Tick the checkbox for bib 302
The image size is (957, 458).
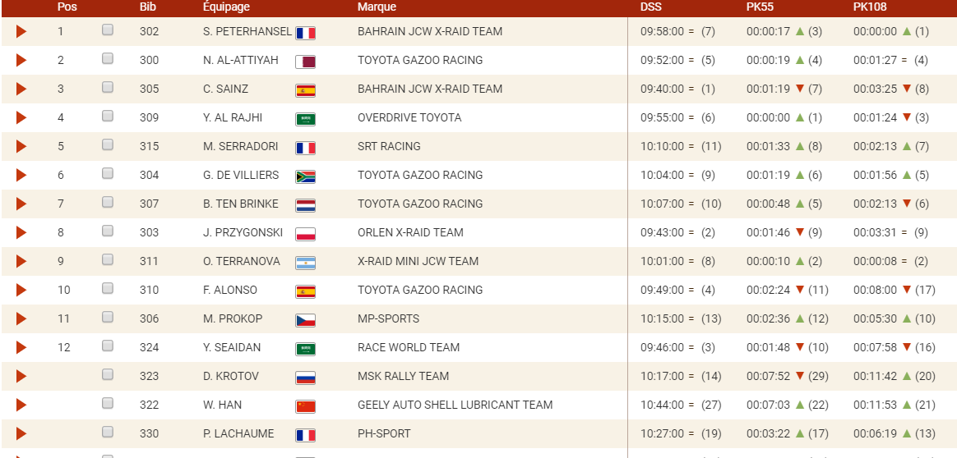tap(108, 30)
